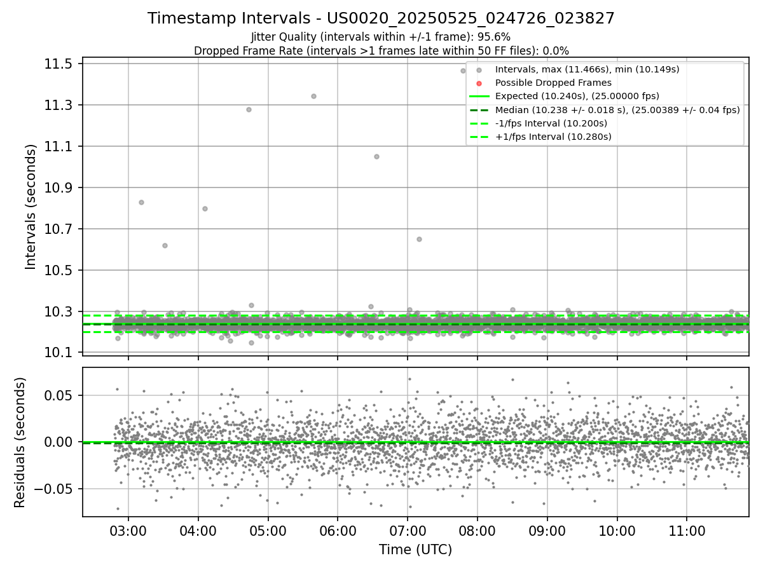Click the "10.7" y-axis tick label
The width and height of the screenshot is (763, 572).
click(60, 229)
